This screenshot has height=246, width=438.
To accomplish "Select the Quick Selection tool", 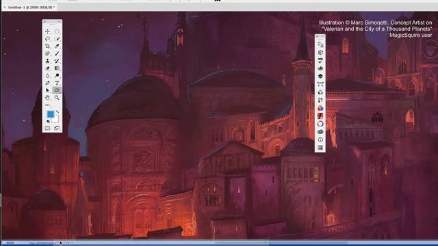I will pos(57,39).
